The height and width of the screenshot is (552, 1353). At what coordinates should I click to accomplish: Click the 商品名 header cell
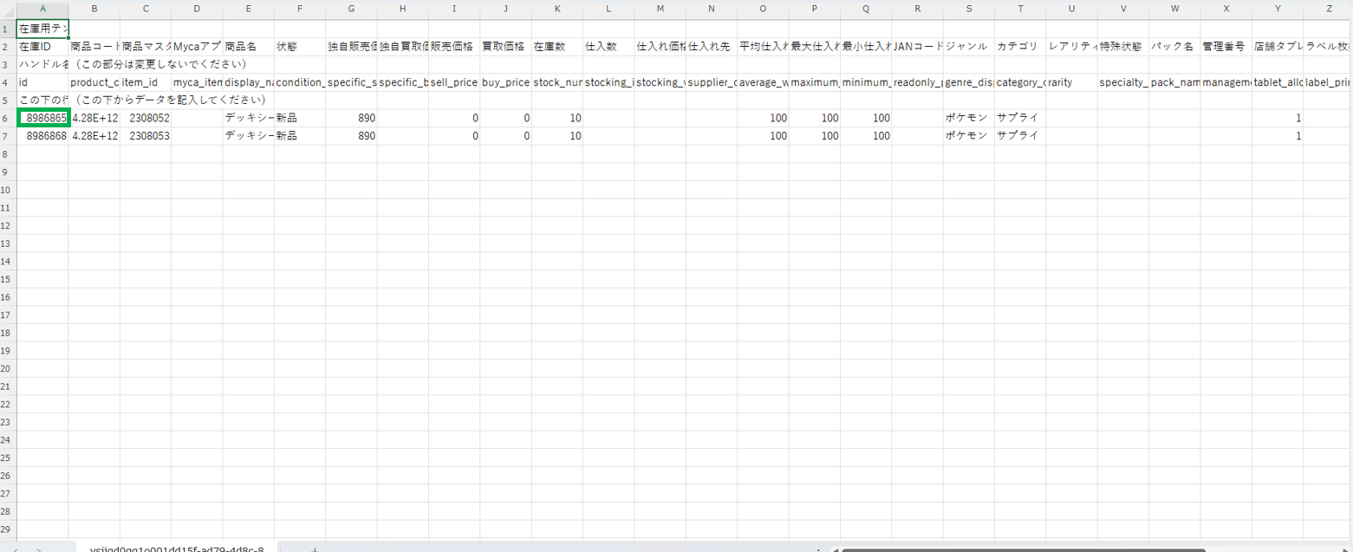point(248,46)
